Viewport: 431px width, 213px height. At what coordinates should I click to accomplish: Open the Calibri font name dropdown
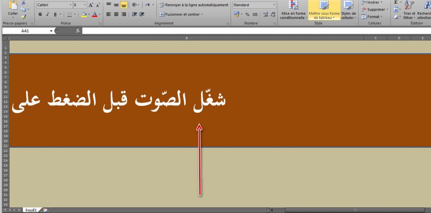[71, 5]
